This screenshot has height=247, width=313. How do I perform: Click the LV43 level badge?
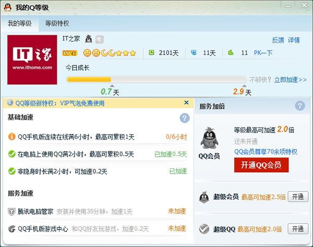pyautogui.click(x=70, y=53)
